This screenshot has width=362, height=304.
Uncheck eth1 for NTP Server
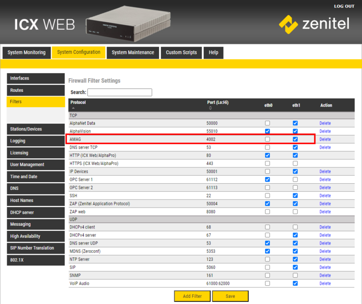[295, 259]
